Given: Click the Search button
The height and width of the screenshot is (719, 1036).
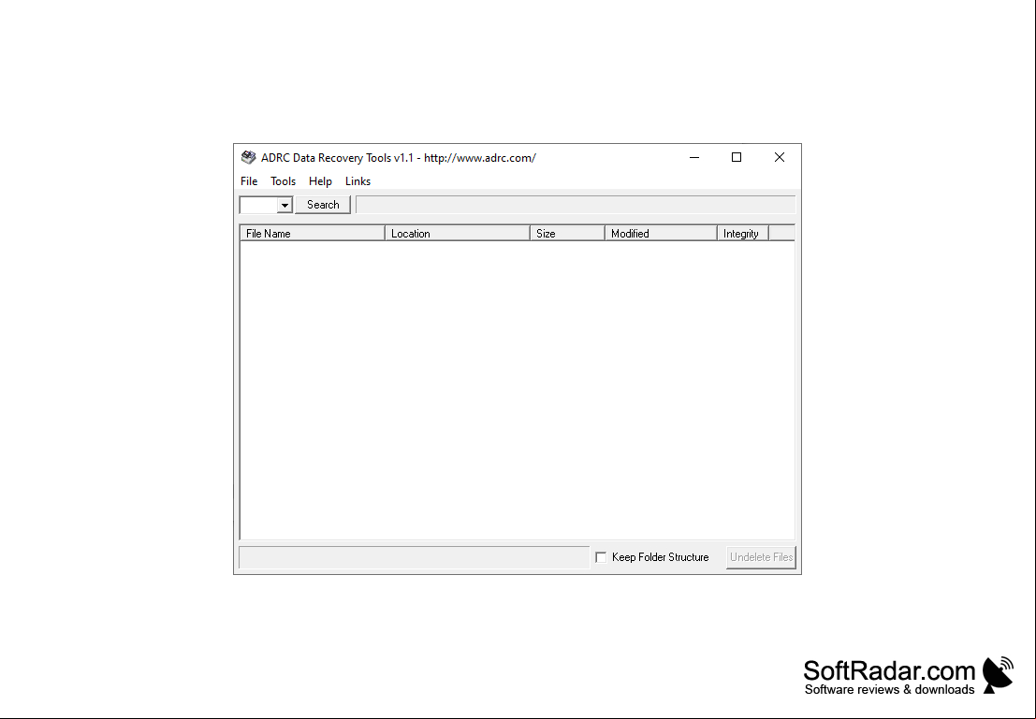Looking at the screenshot, I should point(323,205).
